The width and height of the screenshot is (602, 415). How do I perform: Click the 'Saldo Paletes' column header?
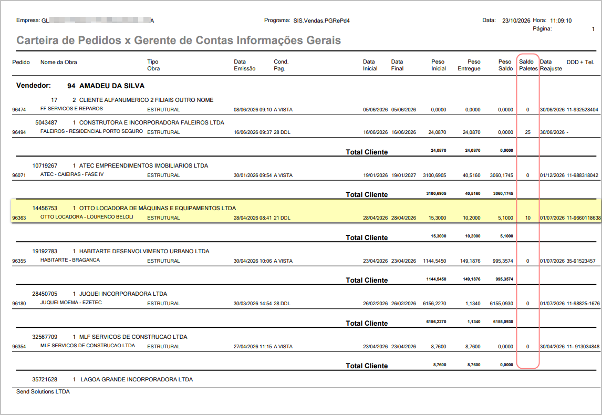coord(528,65)
